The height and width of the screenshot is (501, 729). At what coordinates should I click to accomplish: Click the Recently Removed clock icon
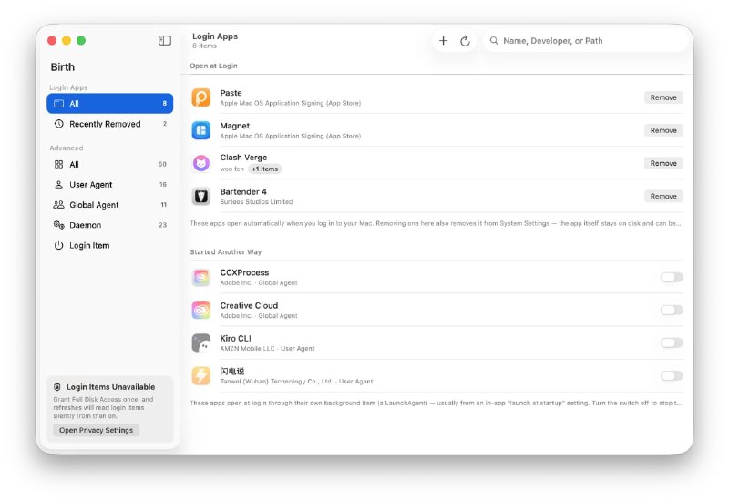pos(58,124)
